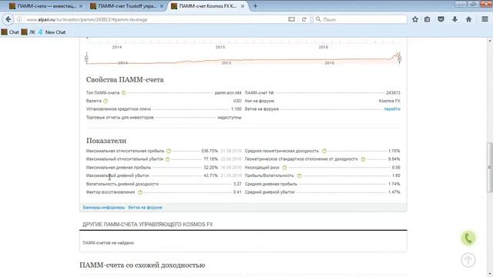The width and height of the screenshot is (493, 277).
Task: Click ПАММ-счетов не найдено message
Action: point(108,243)
